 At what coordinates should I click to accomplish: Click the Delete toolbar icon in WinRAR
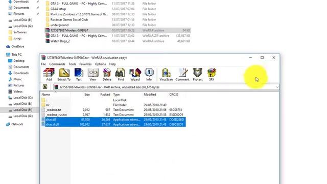(107, 75)
